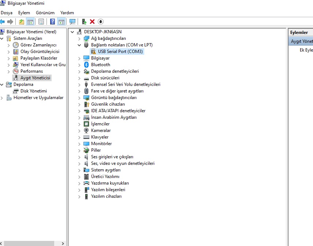Click the Scan for hardware changes monitor icon
The height and width of the screenshot is (246, 313).
[x=72, y=22]
